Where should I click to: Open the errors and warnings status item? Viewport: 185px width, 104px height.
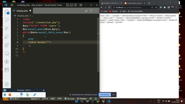pos(14,99)
